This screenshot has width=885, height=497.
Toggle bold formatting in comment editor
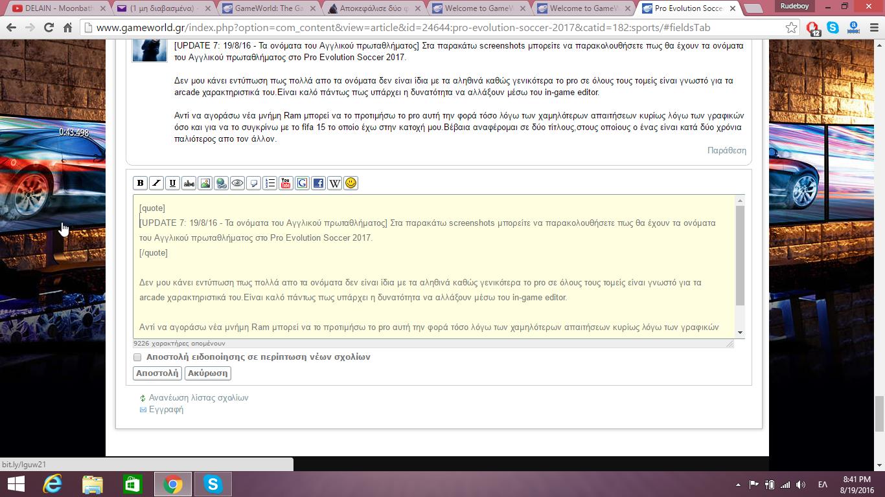pyautogui.click(x=140, y=183)
